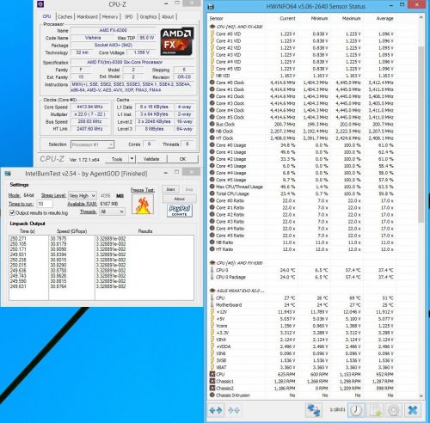Click the About button in IntelBurnTest

180,199
